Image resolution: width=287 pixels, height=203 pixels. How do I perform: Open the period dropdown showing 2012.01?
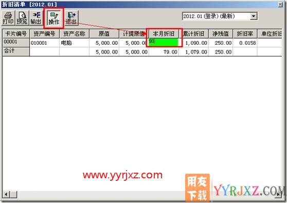click(254, 16)
